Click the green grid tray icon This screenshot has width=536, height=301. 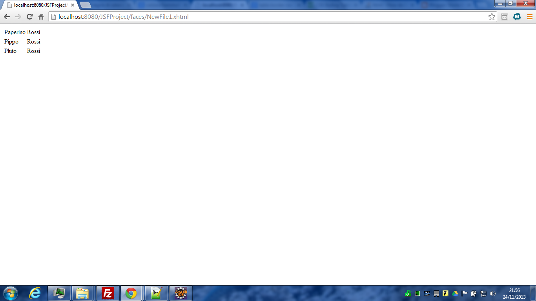[417, 293]
